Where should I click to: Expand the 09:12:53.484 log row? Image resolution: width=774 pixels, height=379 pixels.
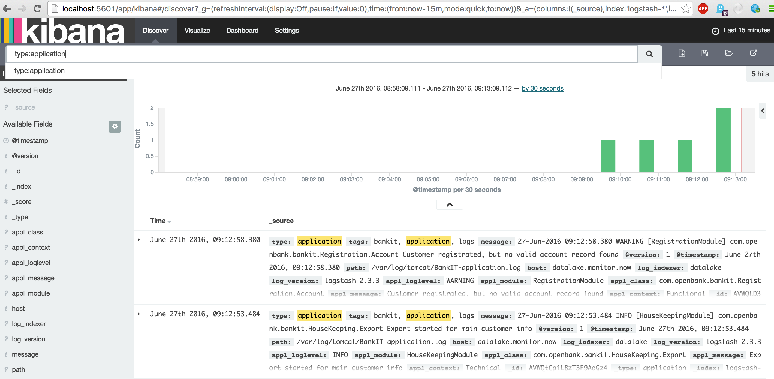point(138,314)
